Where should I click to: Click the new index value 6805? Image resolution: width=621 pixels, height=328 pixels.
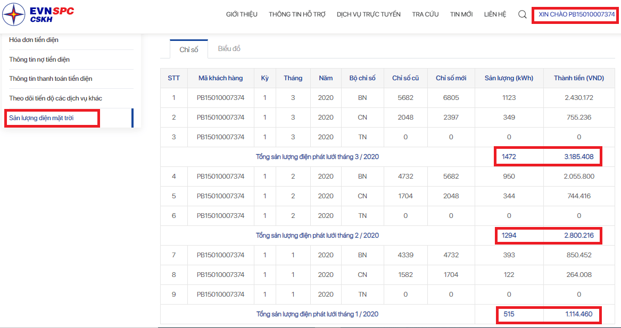coord(451,97)
